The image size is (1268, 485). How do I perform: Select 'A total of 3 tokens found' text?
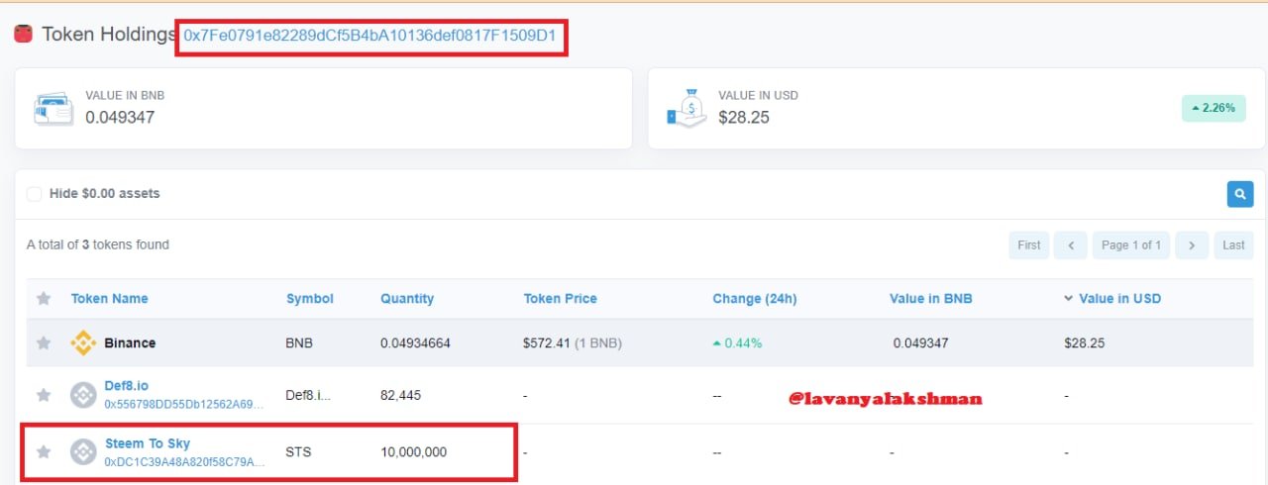(98, 244)
